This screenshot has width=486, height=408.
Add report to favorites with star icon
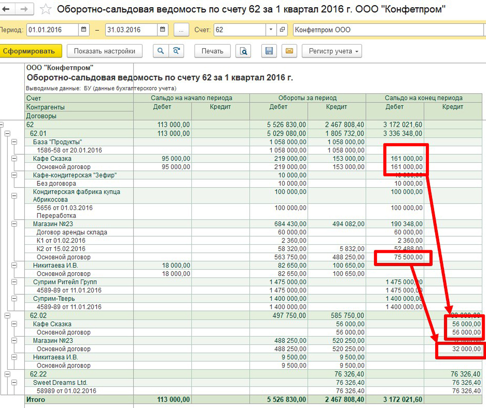45,9
